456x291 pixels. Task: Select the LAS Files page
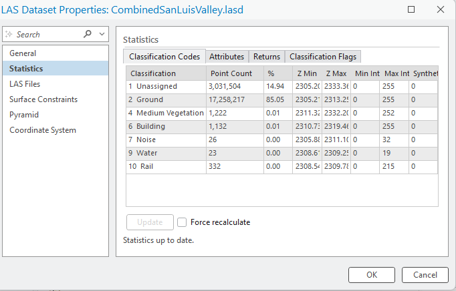[24, 83]
